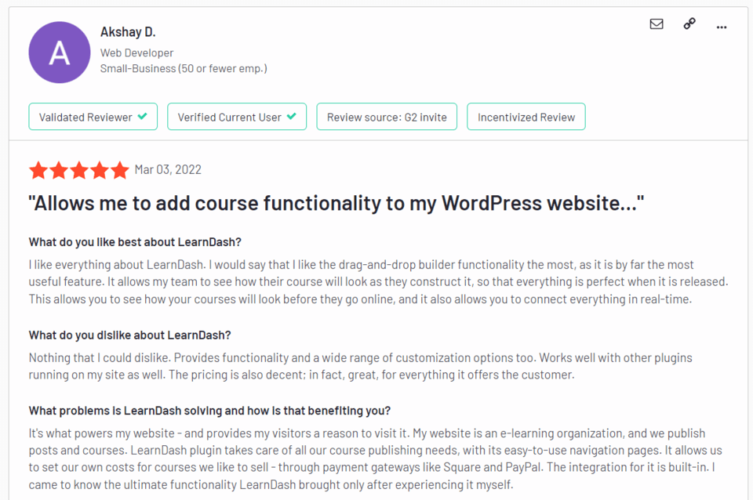753x500 pixels.
Task: Click the purple reviewer avatar
Action: coord(60,53)
